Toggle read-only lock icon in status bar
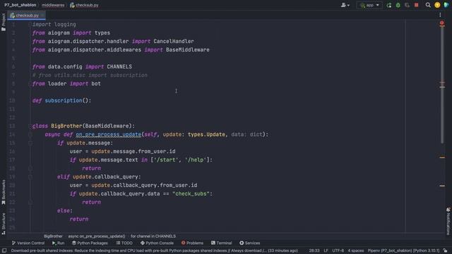Viewport: 452px width, 254px height. click(x=446, y=251)
